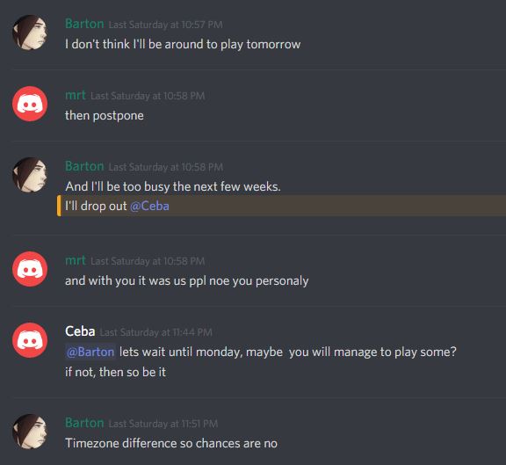
Task: Open Barton's avatar on the busy weeks message
Action: (x=30, y=175)
